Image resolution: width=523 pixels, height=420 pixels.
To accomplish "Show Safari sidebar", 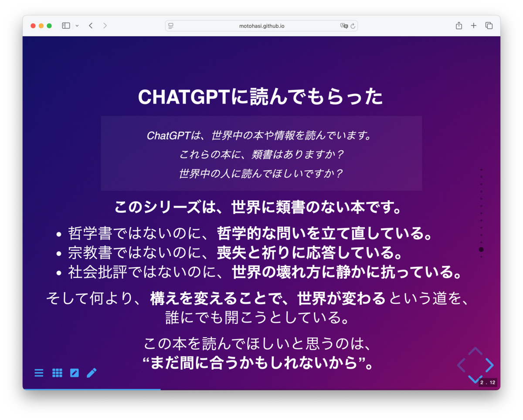I will point(66,26).
